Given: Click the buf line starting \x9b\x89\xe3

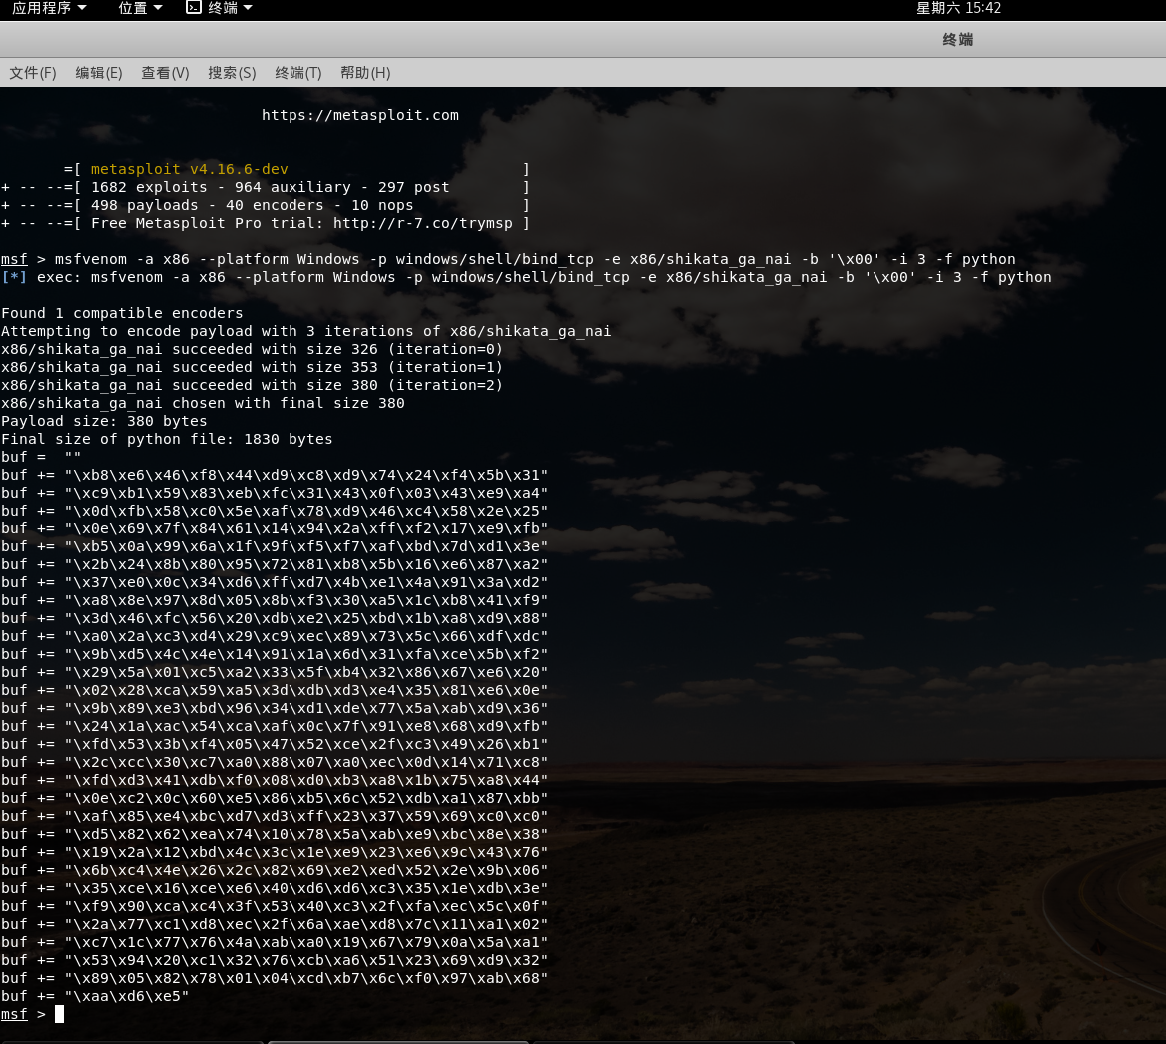Looking at the screenshot, I should tap(275, 708).
